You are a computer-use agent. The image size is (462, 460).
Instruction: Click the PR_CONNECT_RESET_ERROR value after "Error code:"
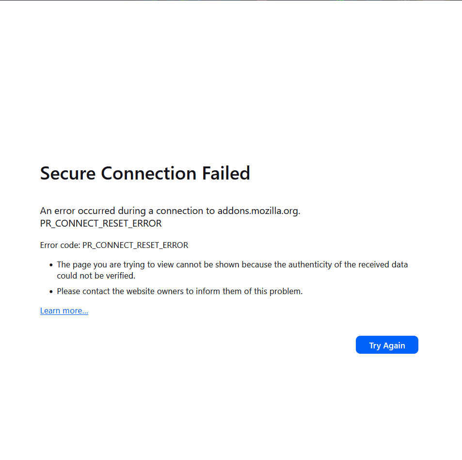(135, 246)
